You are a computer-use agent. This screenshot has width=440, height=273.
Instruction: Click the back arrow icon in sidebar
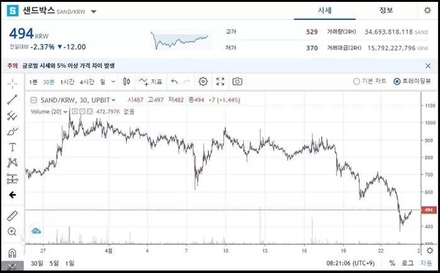pos(13,195)
